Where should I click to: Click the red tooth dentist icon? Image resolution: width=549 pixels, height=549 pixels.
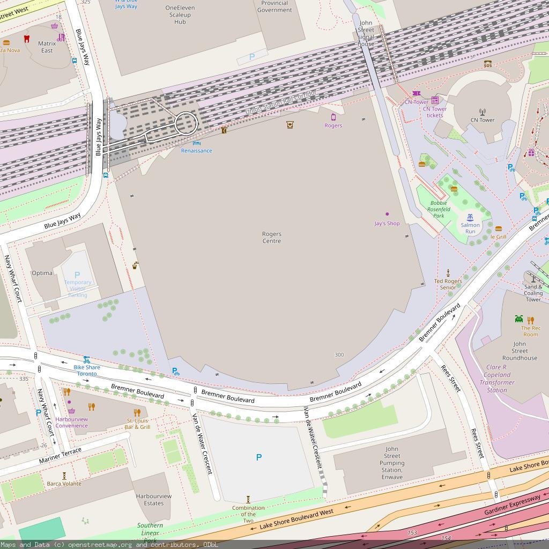coord(27,39)
